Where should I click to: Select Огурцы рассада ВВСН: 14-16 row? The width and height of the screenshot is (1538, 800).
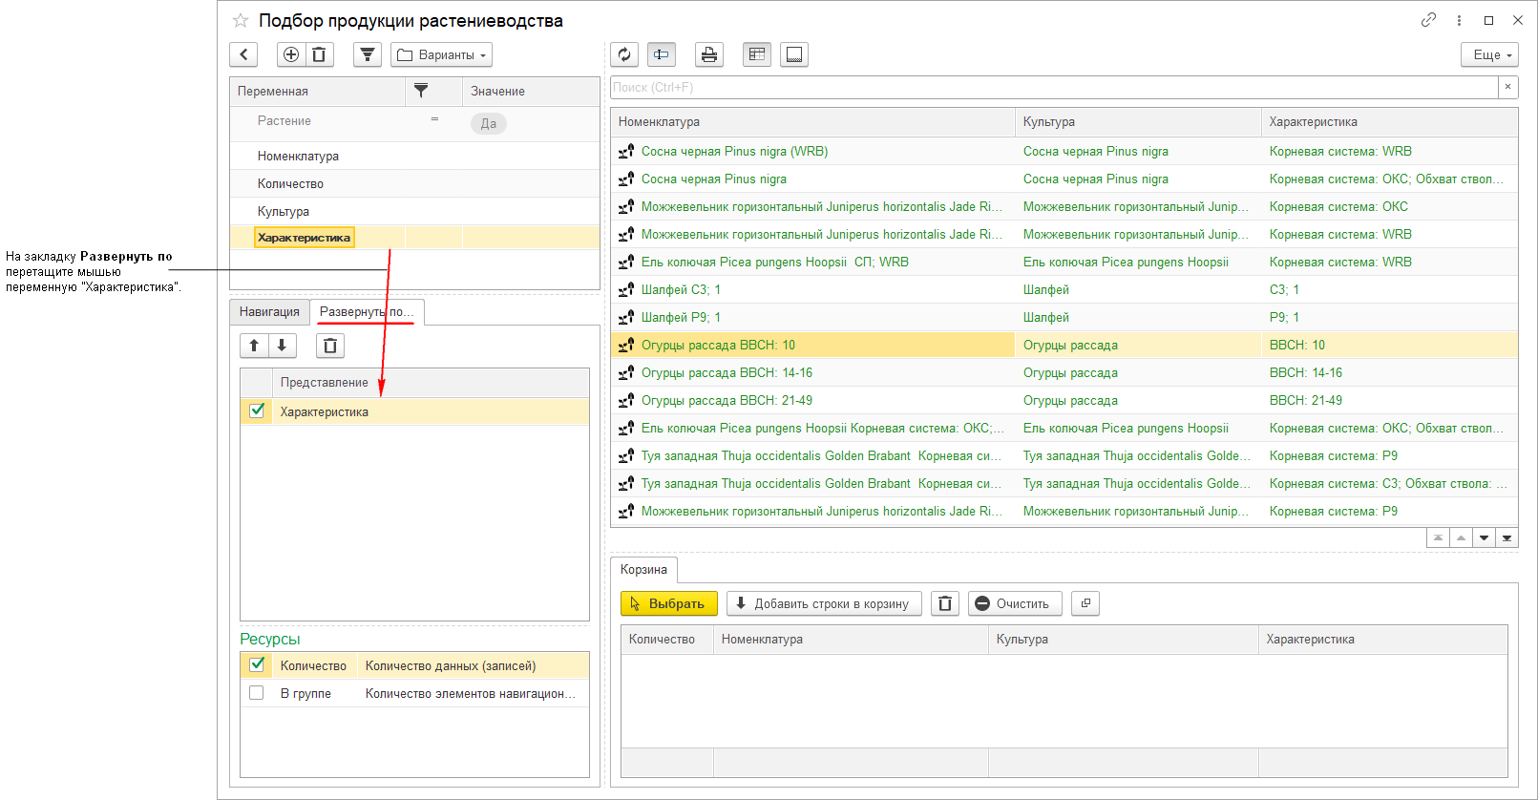click(x=1064, y=372)
